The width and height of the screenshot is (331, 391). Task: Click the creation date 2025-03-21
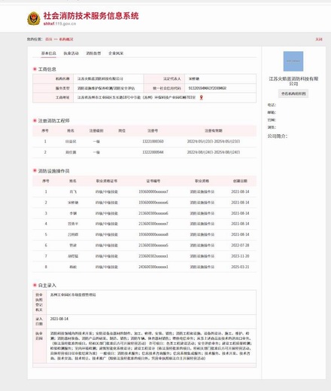240,267
